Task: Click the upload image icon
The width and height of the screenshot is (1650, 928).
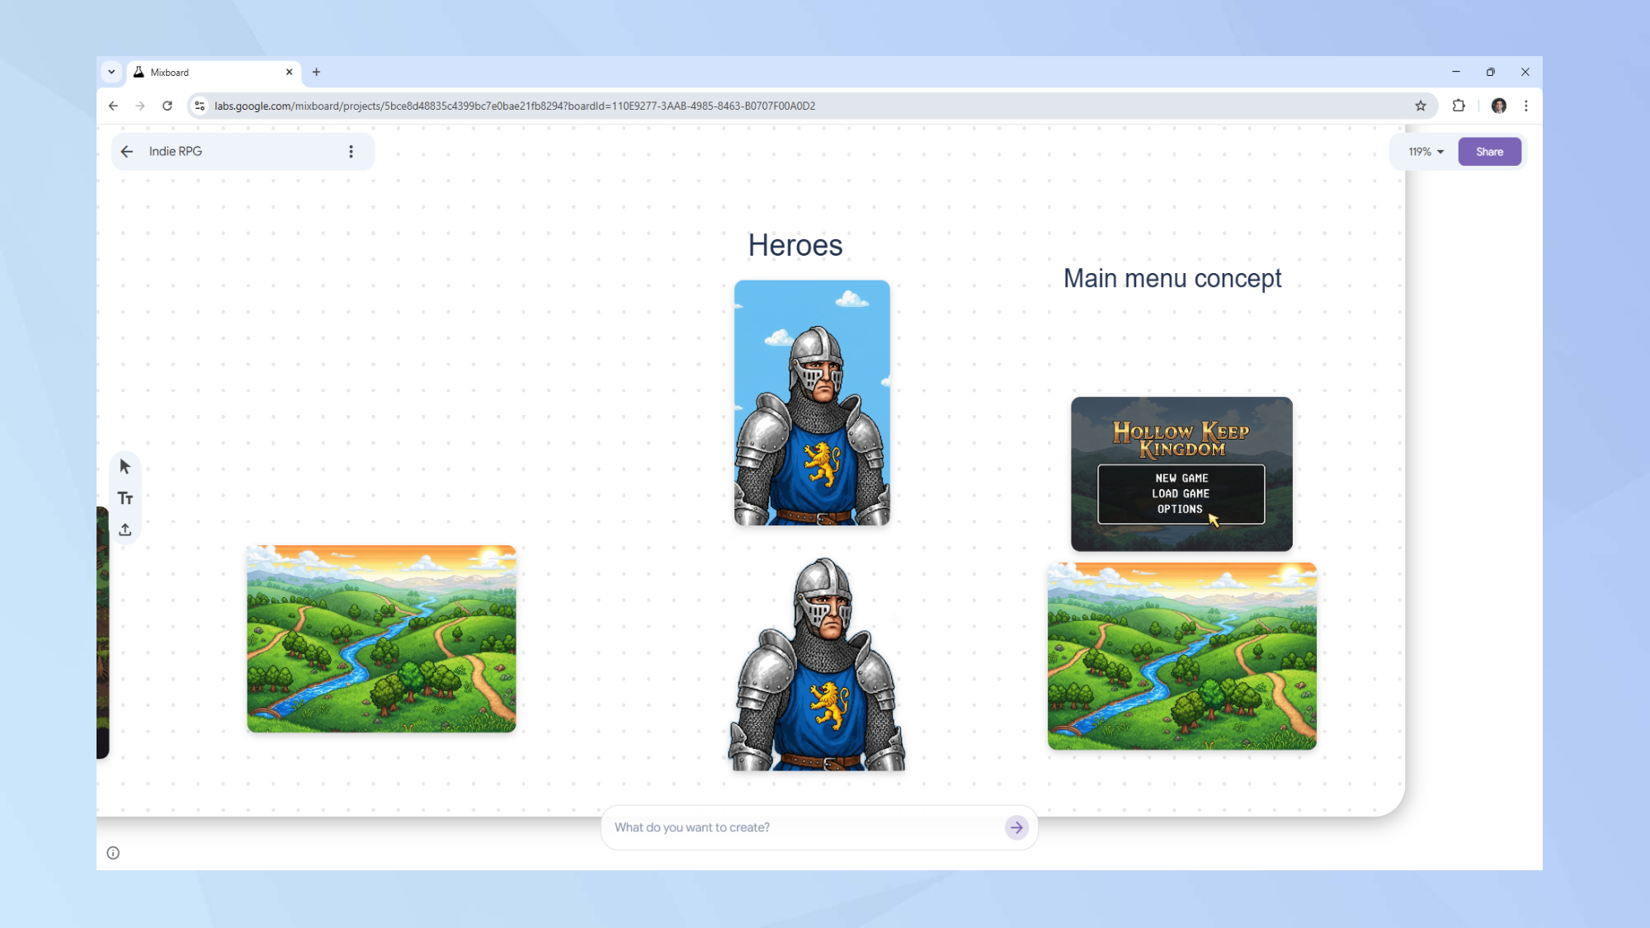Action: 125,530
